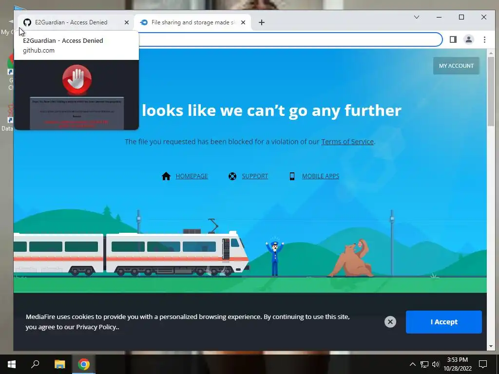Open the Windows Start menu
Screen dimensions: 499x374
(12, 364)
